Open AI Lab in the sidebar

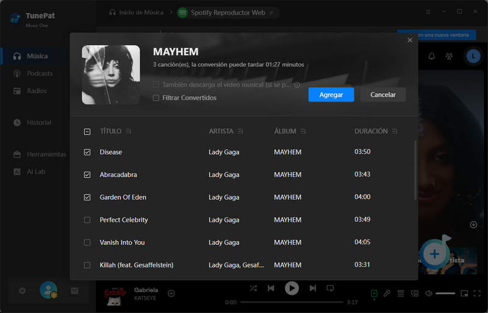coord(29,172)
